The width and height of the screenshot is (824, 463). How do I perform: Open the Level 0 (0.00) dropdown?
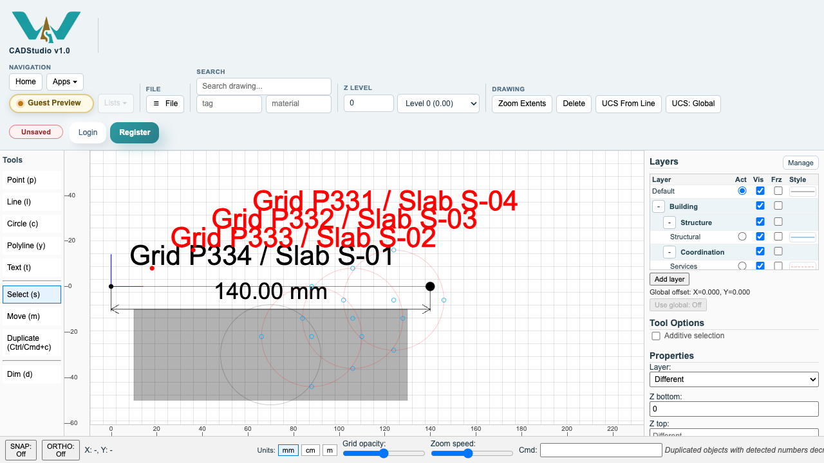tap(438, 104)
